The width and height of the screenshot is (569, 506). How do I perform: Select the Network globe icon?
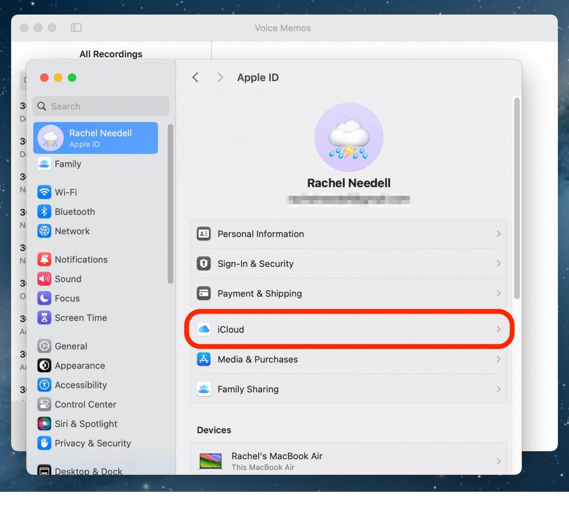point(44,231)
